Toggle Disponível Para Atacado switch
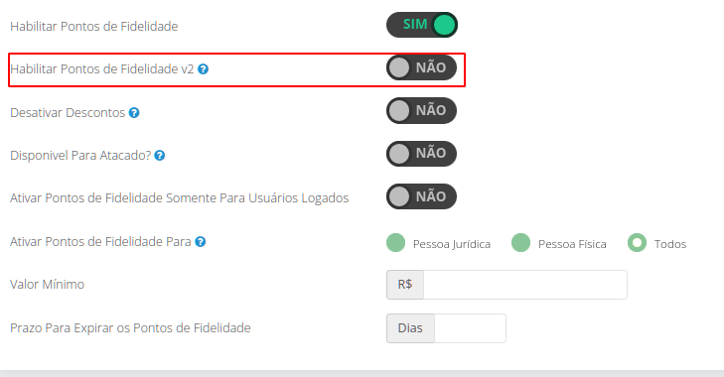 click(421, 154)
